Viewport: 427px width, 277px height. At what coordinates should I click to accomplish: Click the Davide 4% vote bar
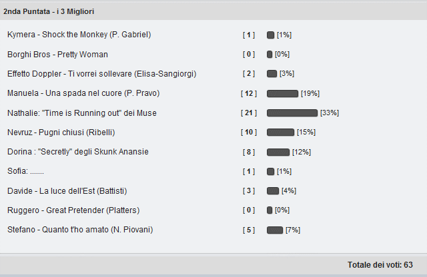point(273,191)
